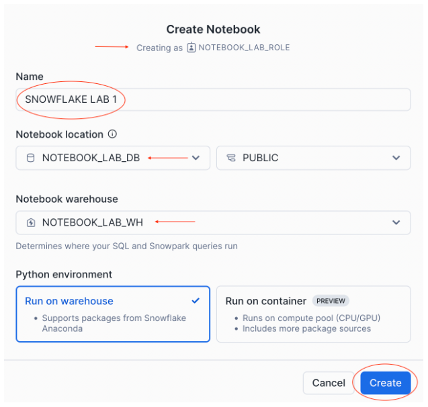Click the NOTEBOOK_LAB_DB database name
428x407 pixels.
click(x=91, y=159)
